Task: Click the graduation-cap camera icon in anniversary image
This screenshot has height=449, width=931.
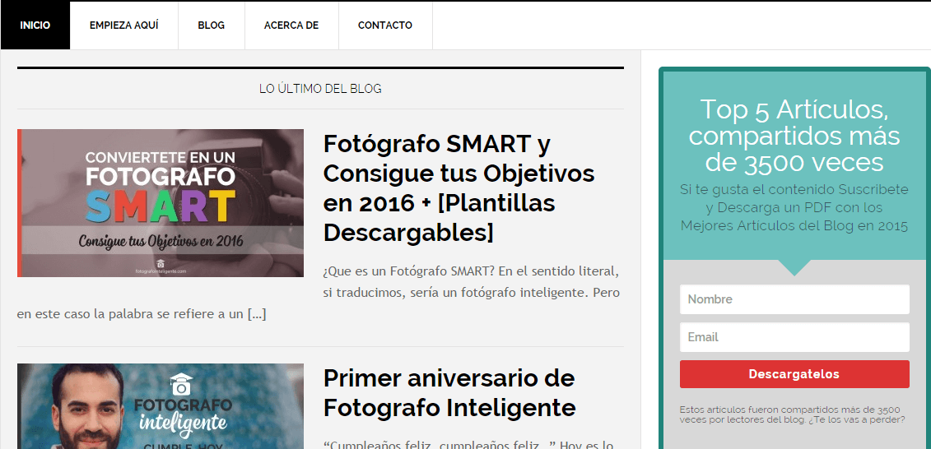Action: pyautogui.click(x=182, y=384)
